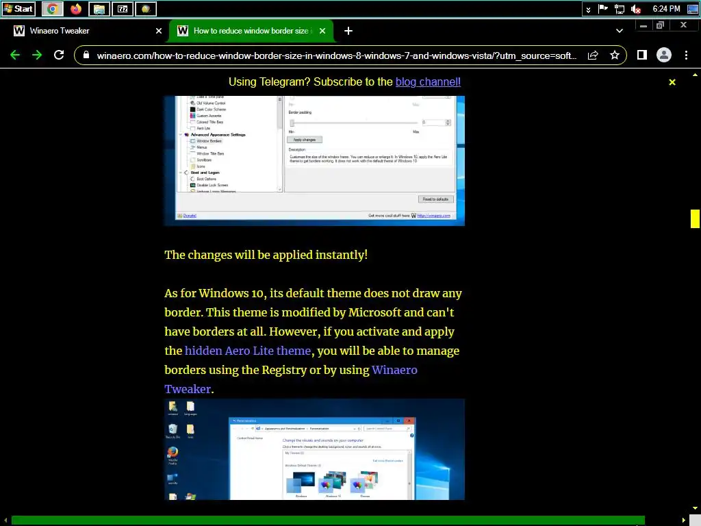Toggle the browser side panel
701x526 pixels.
[642, 55]
